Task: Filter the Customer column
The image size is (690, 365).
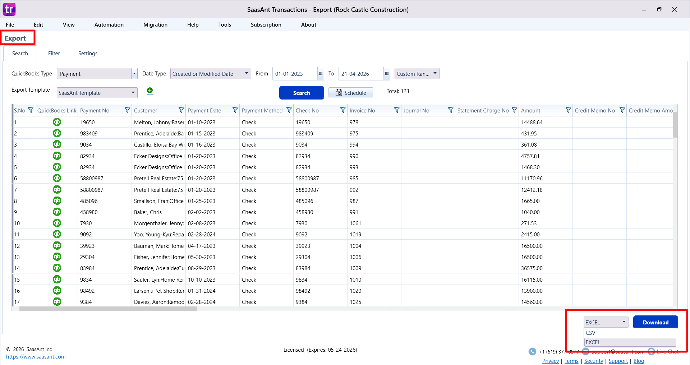Action: coord(181,110)
